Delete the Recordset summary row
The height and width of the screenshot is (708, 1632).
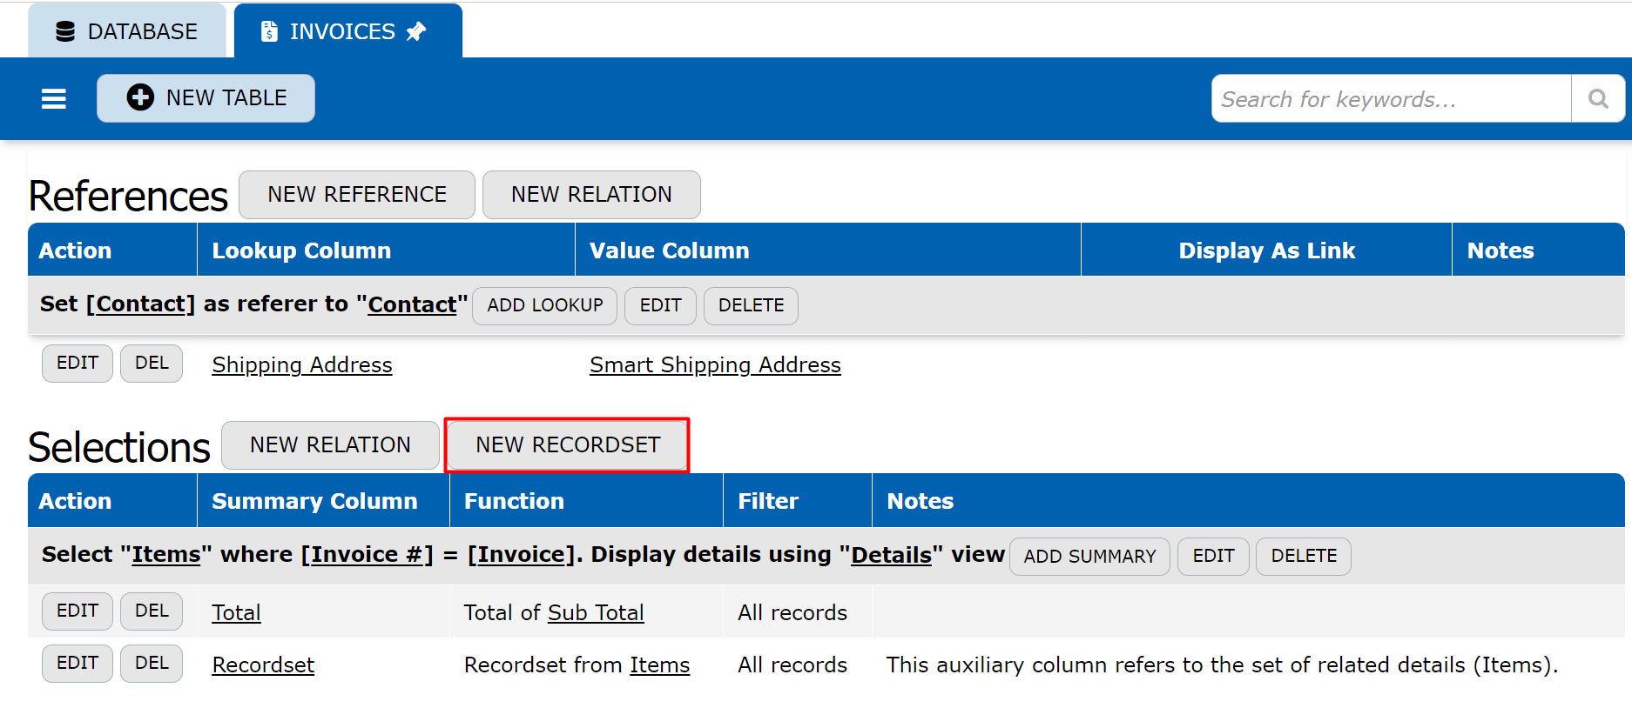click(152, 664)
